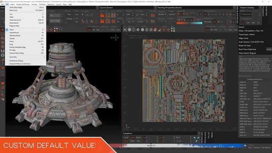
Task: Click the checker texture icon in UV toolbar
Action: (x=147, y=30)
